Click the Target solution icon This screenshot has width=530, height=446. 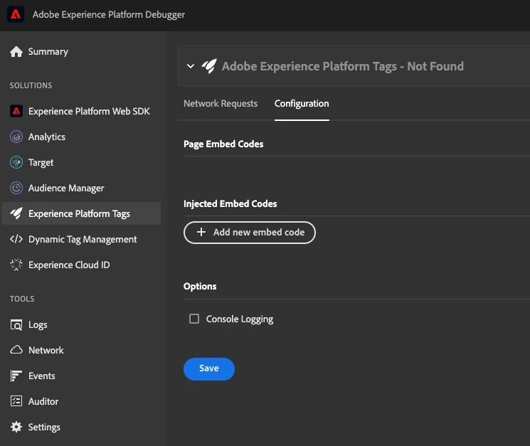[16, 162]
